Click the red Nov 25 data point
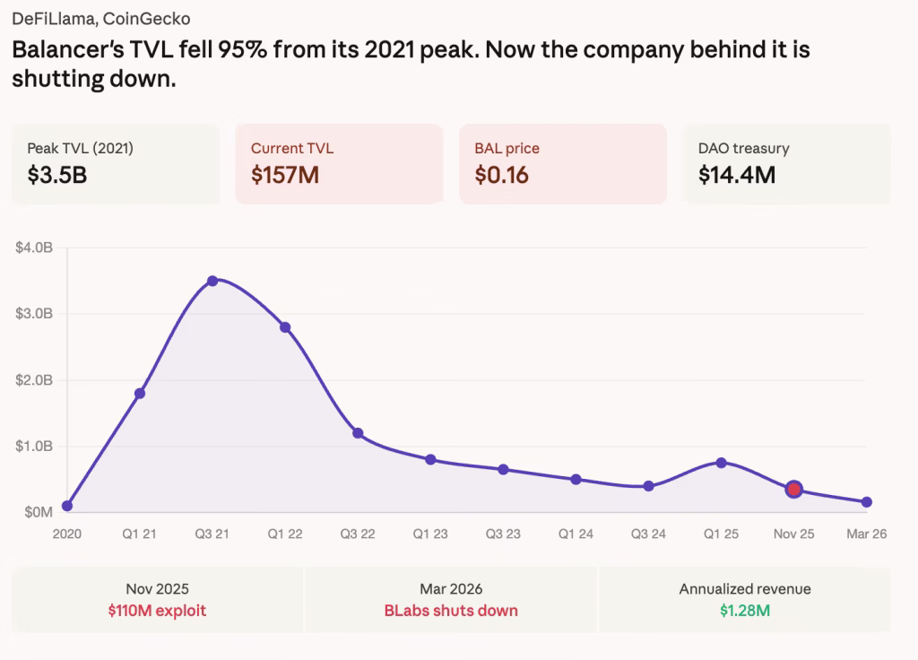The width and height of the screenshot is (918, 660). pyautogui.click(x=793, y=489)
